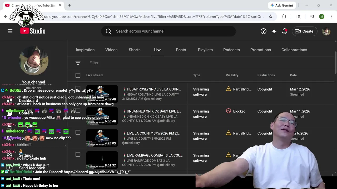The image size is (337, 189).
Task: Open the Collaborations tab
Action: pyautogui.click(x=294, y=50)
